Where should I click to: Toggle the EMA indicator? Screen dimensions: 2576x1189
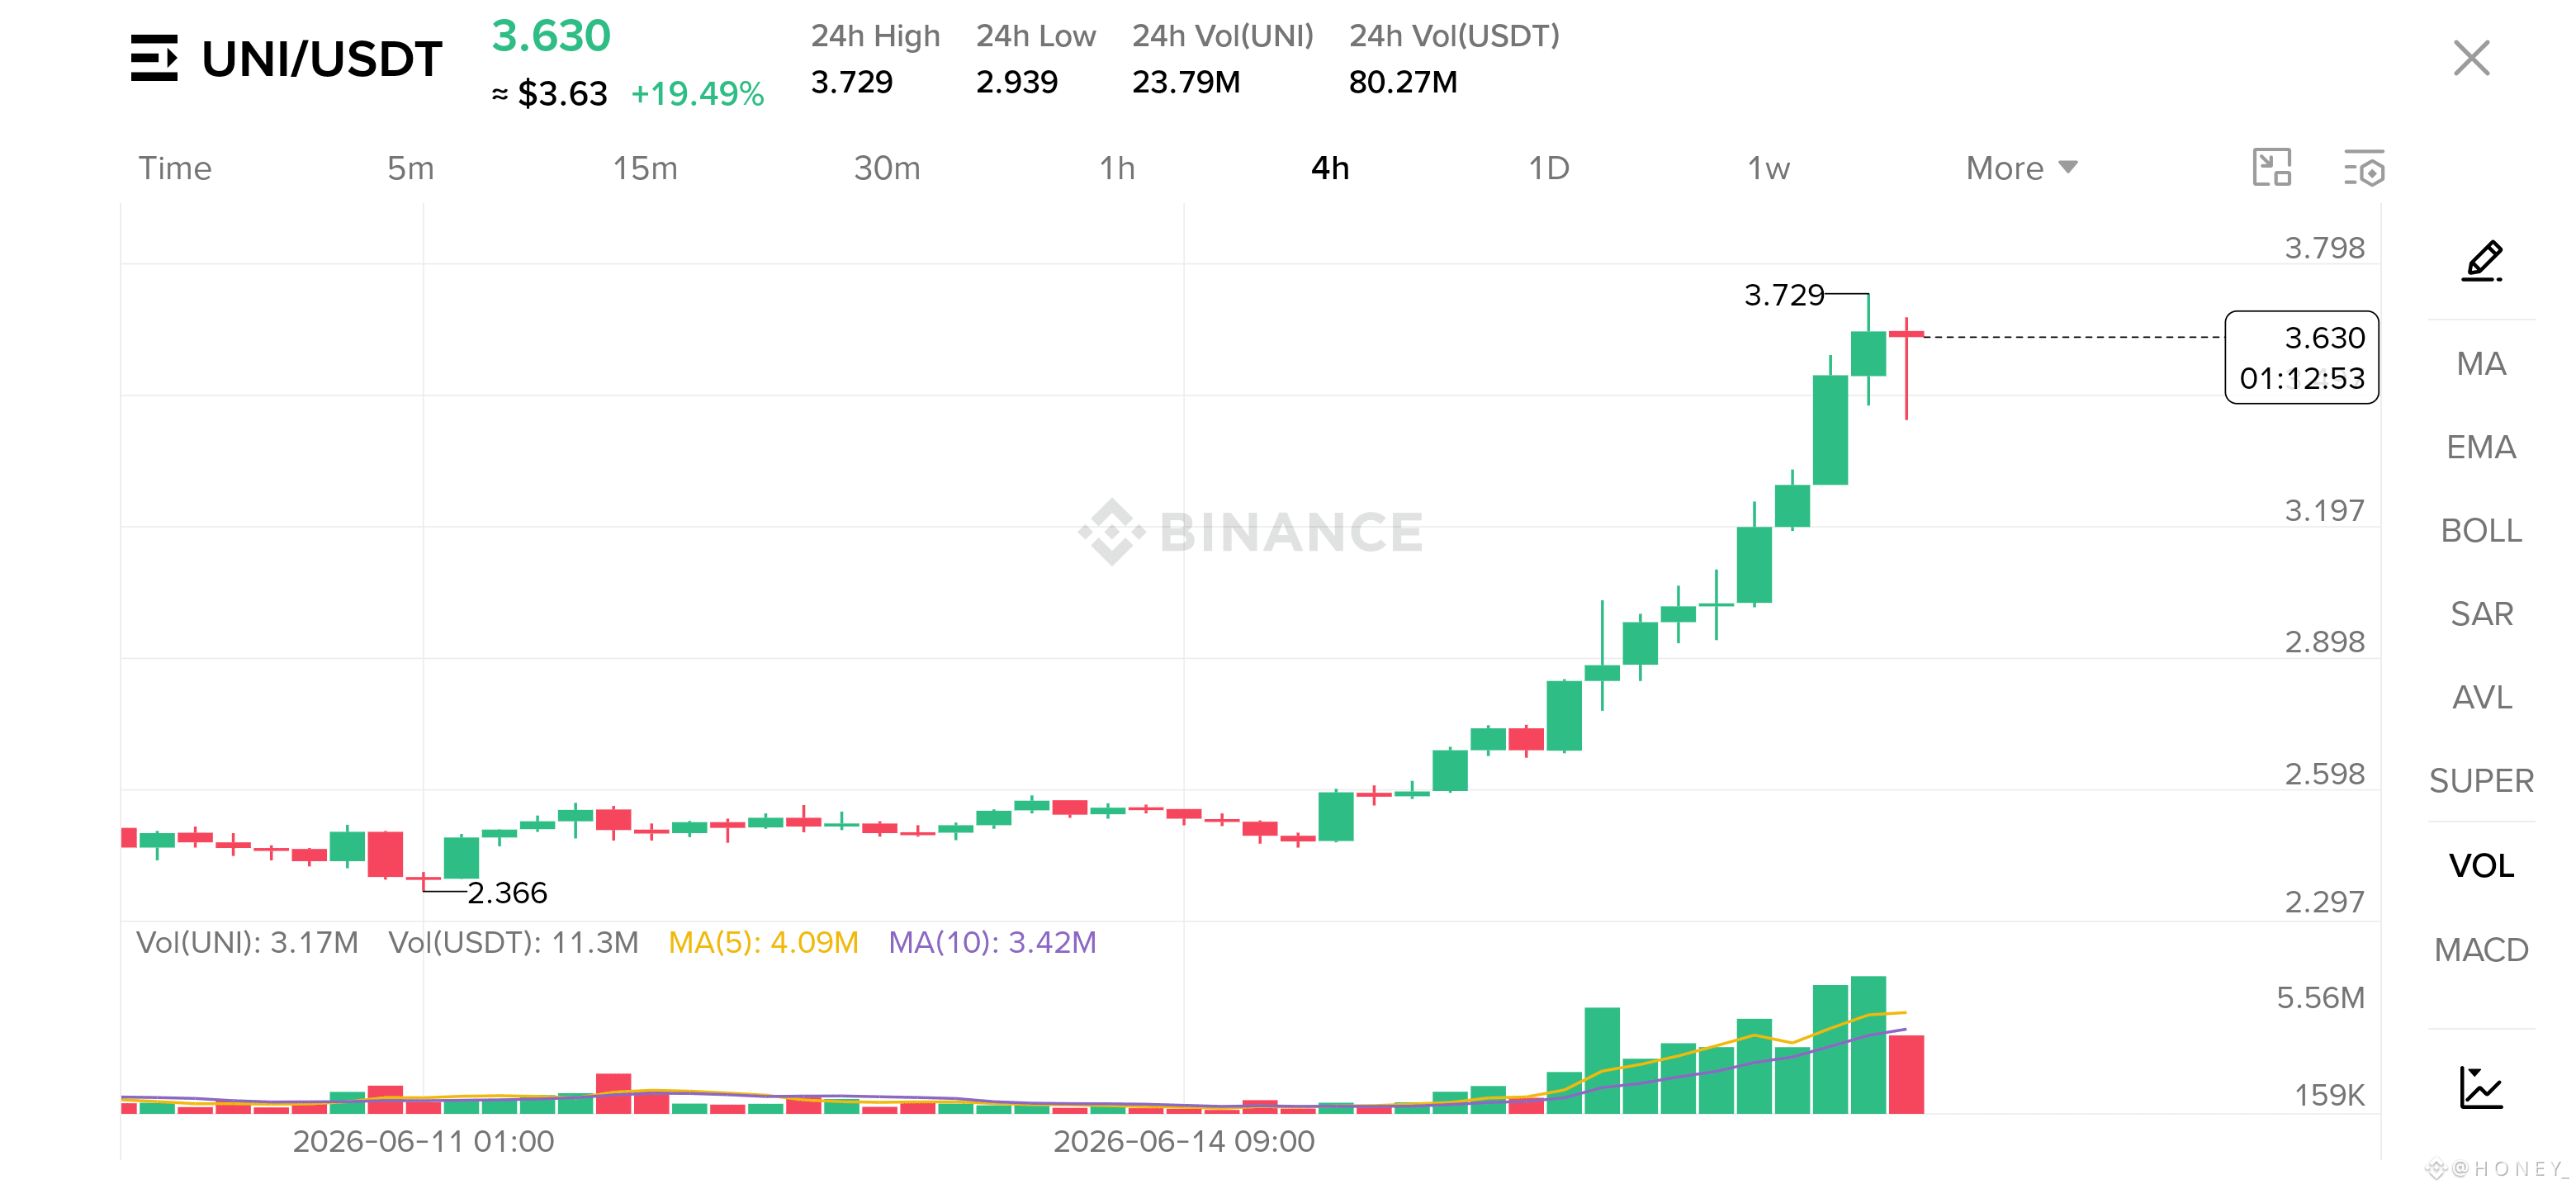tap(2481, 447)
